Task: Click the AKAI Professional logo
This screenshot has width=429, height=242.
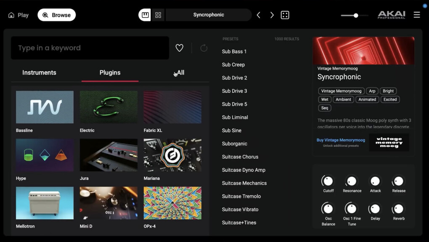Action: (x=391, y=15)
